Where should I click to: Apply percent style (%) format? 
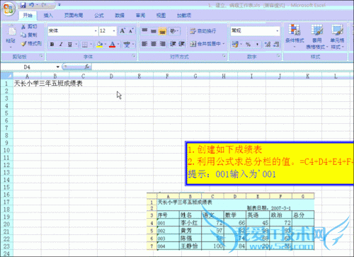pos(248,44)
